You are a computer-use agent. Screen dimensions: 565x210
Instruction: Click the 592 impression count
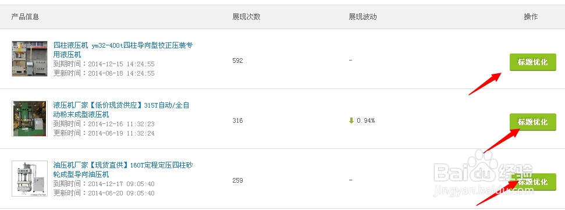[237, 60]
